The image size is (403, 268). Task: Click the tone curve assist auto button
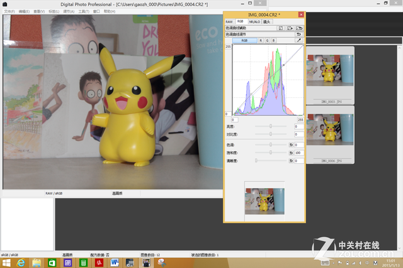(x=281, y=28)
